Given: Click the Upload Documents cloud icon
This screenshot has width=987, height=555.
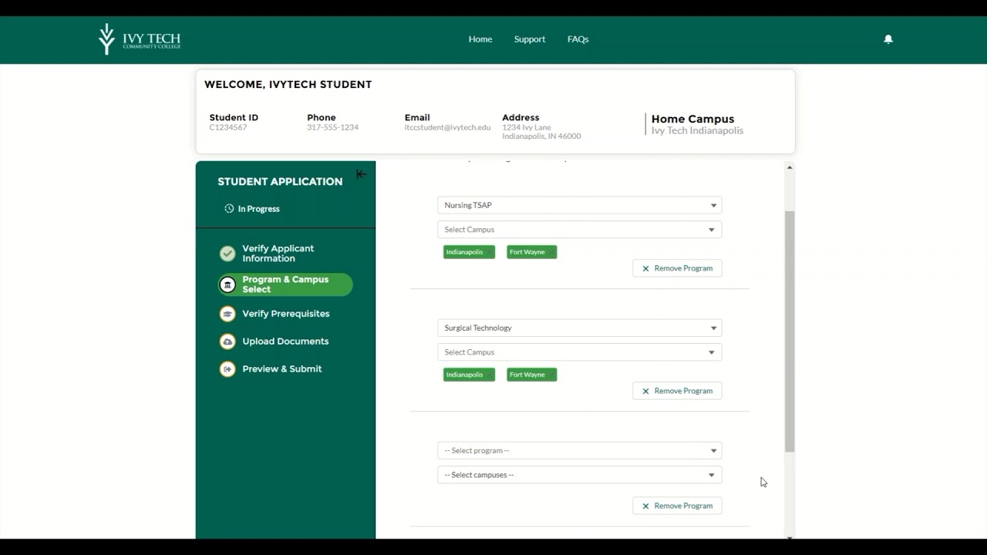Looking at the screenshot, I should click(x=227, y=341).
